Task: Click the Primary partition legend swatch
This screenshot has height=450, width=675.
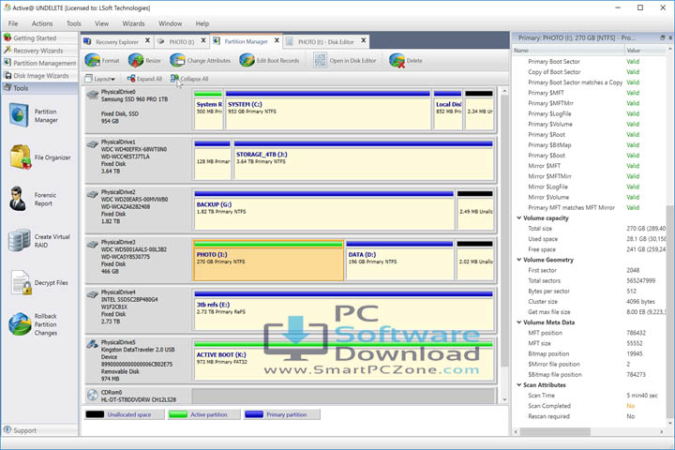Action: tap(253, 414)
